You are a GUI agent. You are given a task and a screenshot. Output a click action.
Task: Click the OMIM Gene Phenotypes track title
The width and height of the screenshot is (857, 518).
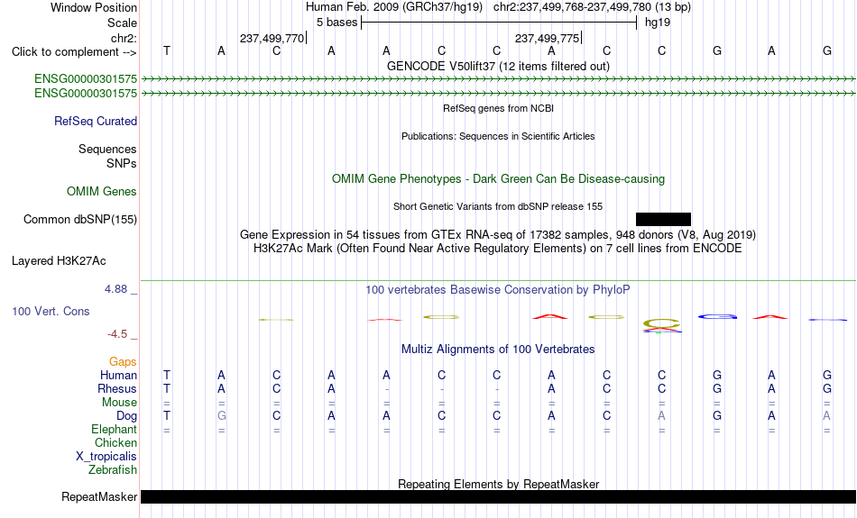coord(499,179)
